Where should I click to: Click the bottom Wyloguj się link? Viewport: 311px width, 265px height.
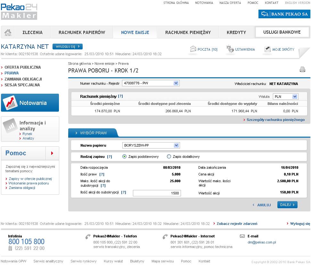[x=300, y=224]
